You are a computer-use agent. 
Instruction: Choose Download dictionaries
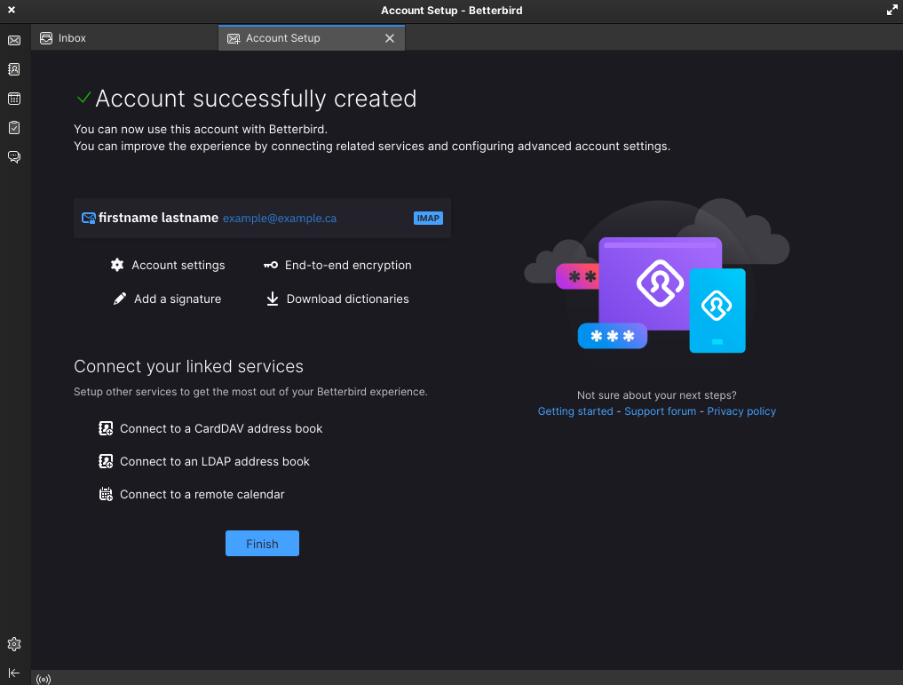(337, 299)
